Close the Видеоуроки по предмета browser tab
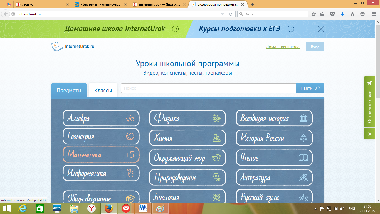This screenshot has width=380, height=214. click(x=243, y=4)
